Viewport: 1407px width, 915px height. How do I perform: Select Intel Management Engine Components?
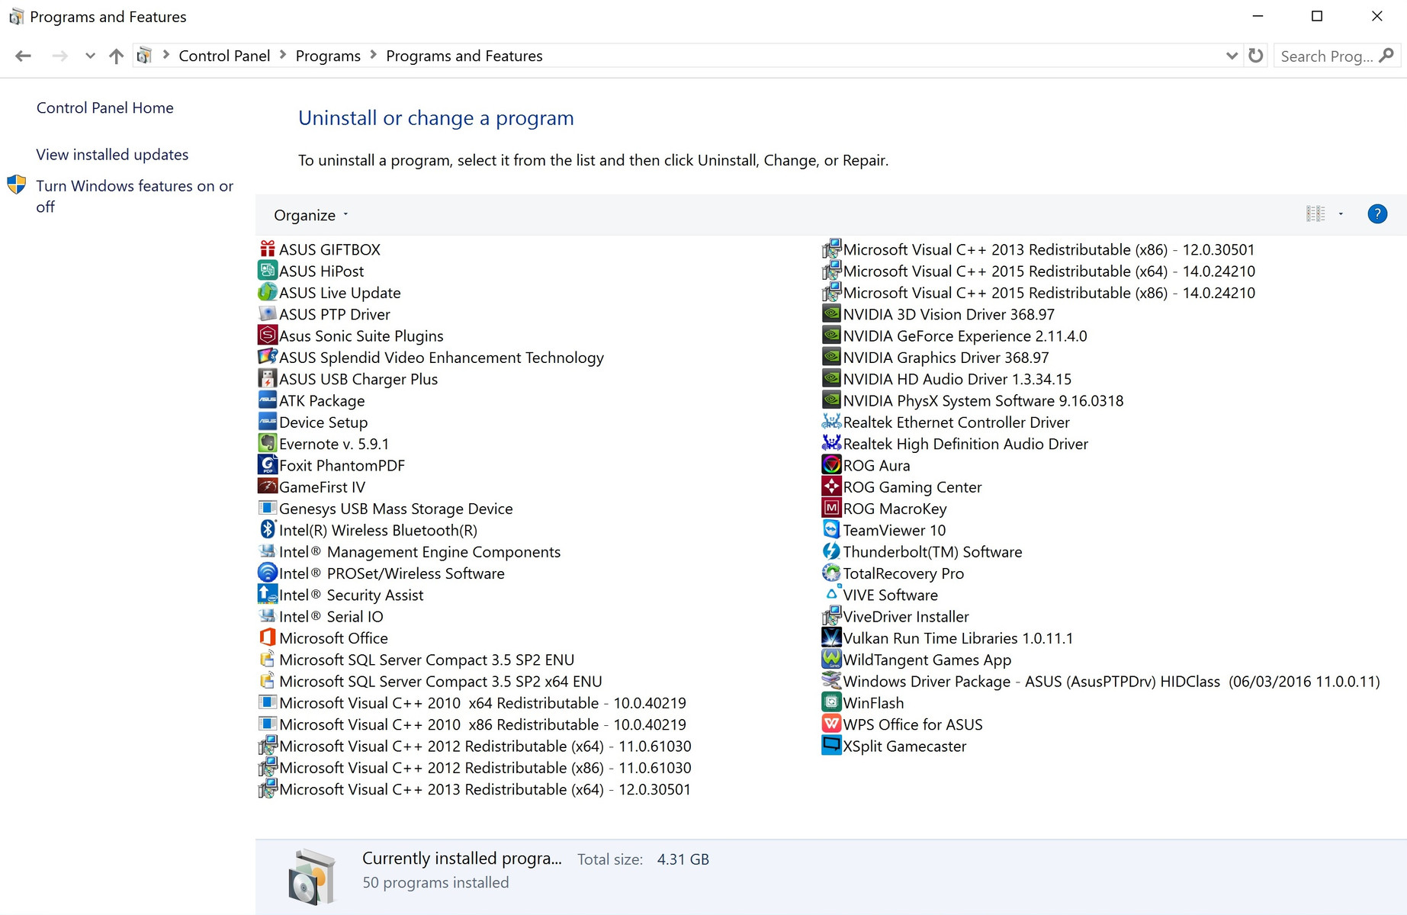(410, 551)
